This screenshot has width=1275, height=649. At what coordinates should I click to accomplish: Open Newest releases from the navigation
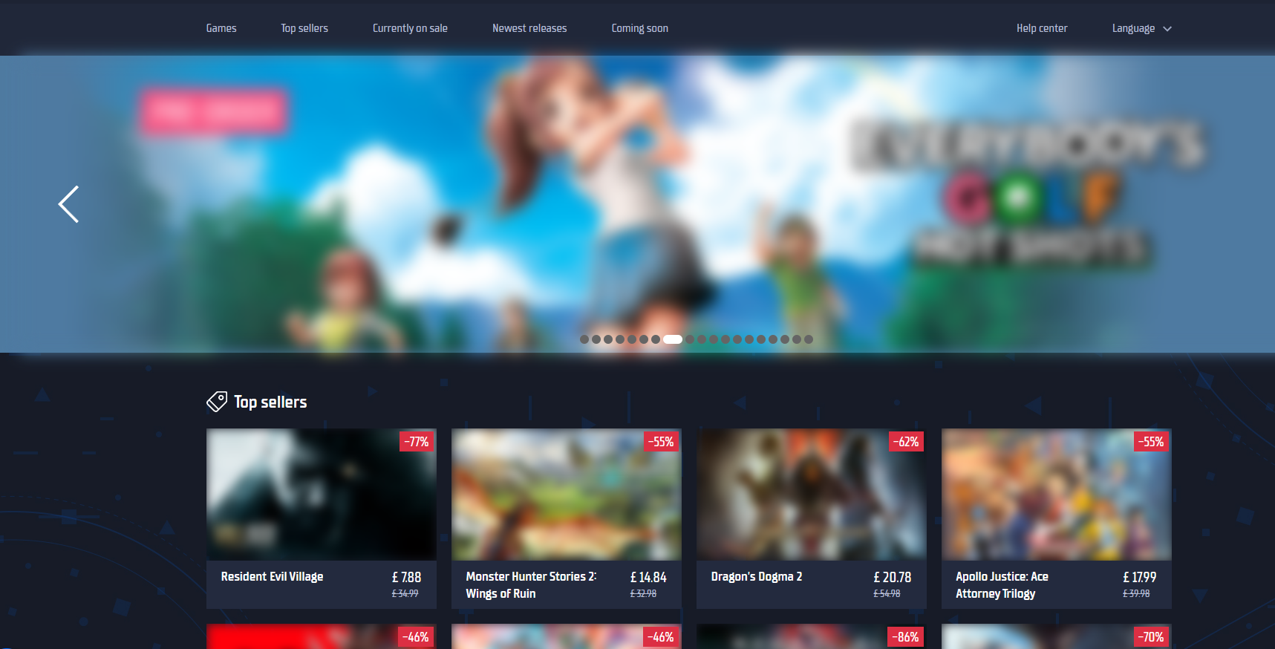[529, 28]
